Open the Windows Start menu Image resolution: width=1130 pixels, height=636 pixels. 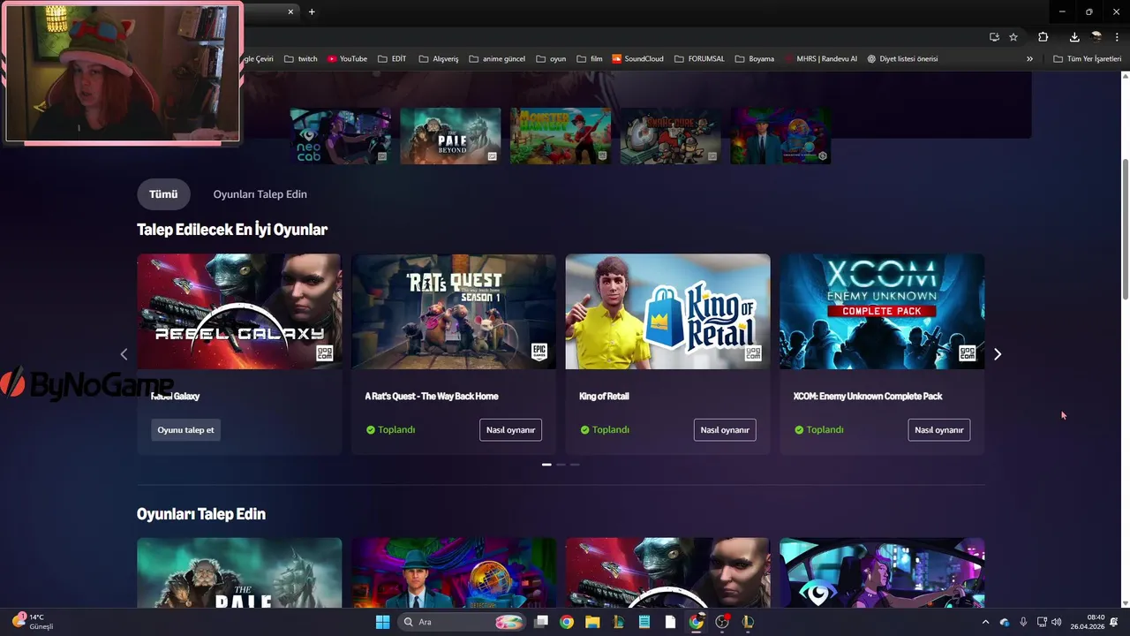click(x=382, y=622)
